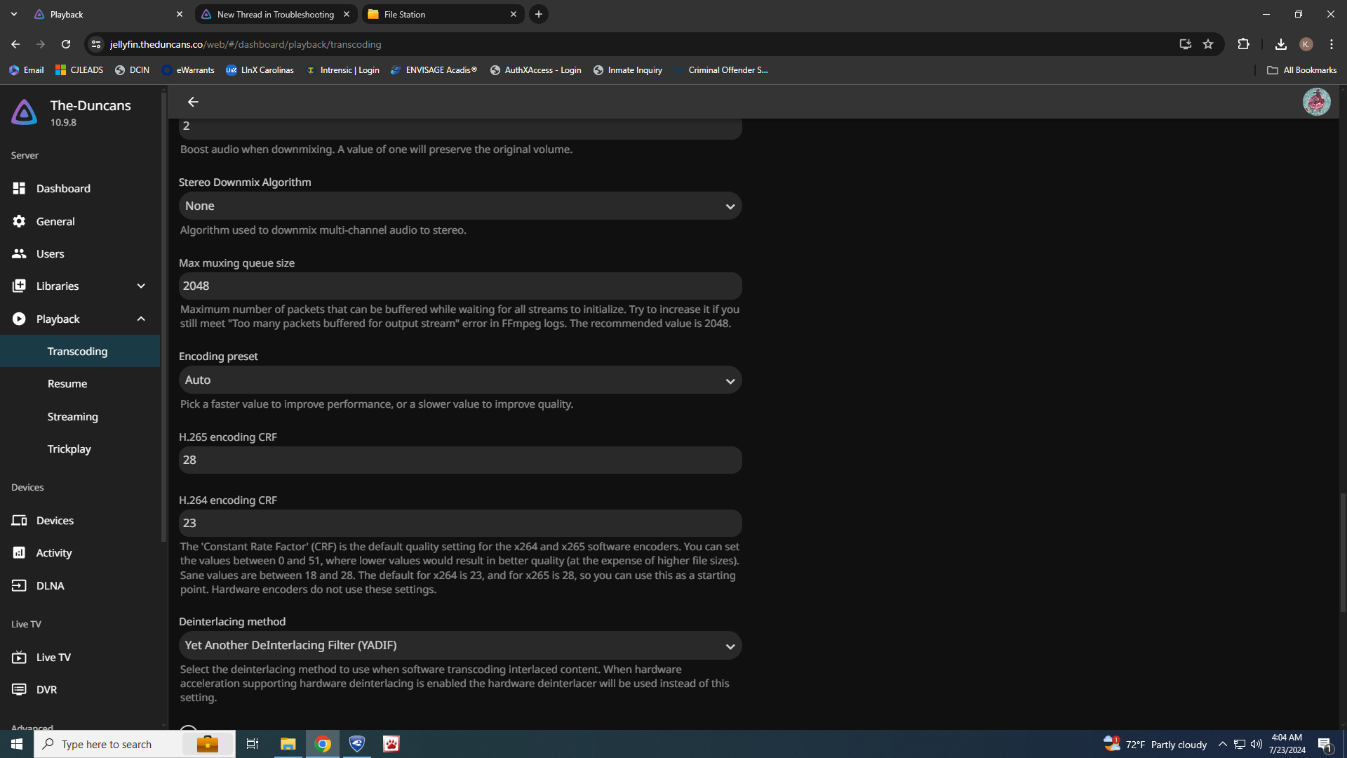This screenshot has height=758, width=1347.
Task: Open File Explorer from the taskbar
Action: pyautogui.click(x=288, y=744)
